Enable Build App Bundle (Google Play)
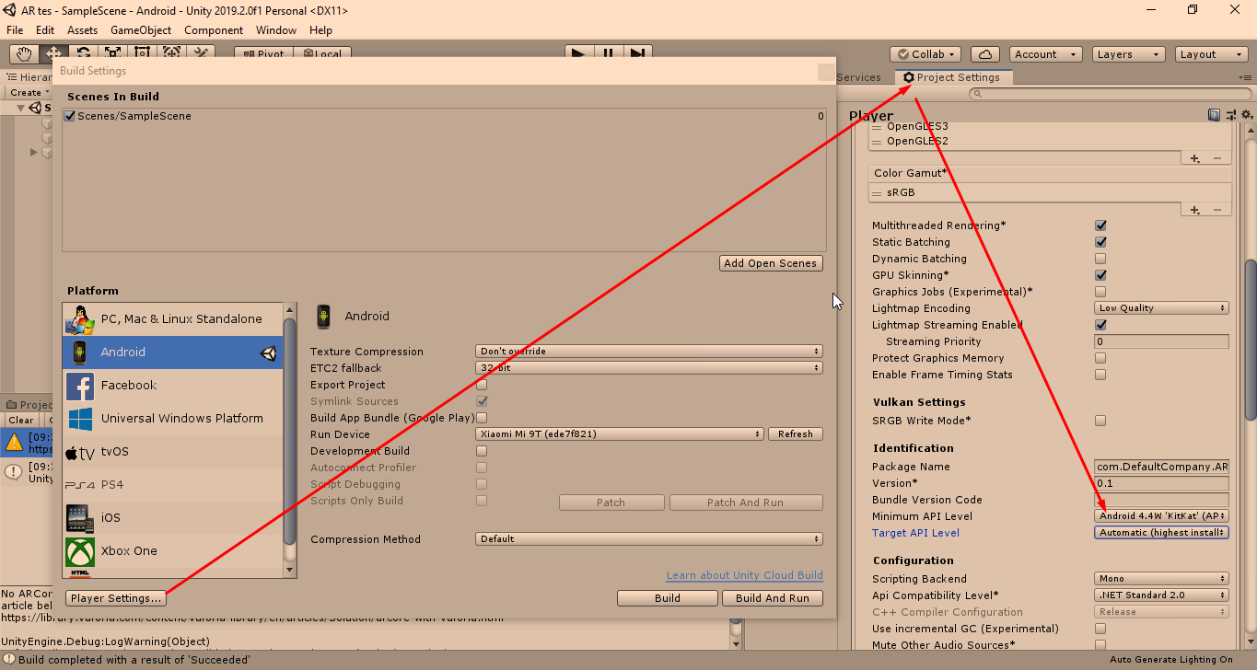Image resolution: width=1257 pixels, height=670 pixels. 482,418
